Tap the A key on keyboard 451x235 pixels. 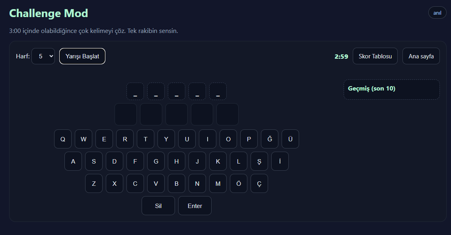[73, 161]
